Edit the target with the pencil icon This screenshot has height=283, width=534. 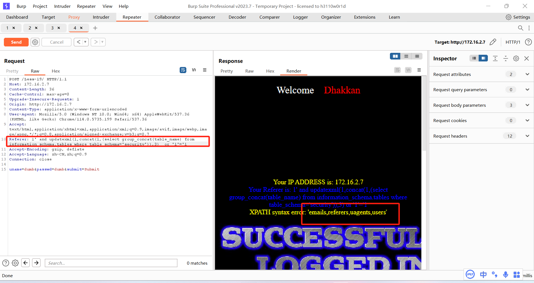coord(493,42)
